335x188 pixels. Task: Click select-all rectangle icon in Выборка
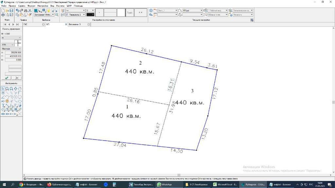click(36, 10)
